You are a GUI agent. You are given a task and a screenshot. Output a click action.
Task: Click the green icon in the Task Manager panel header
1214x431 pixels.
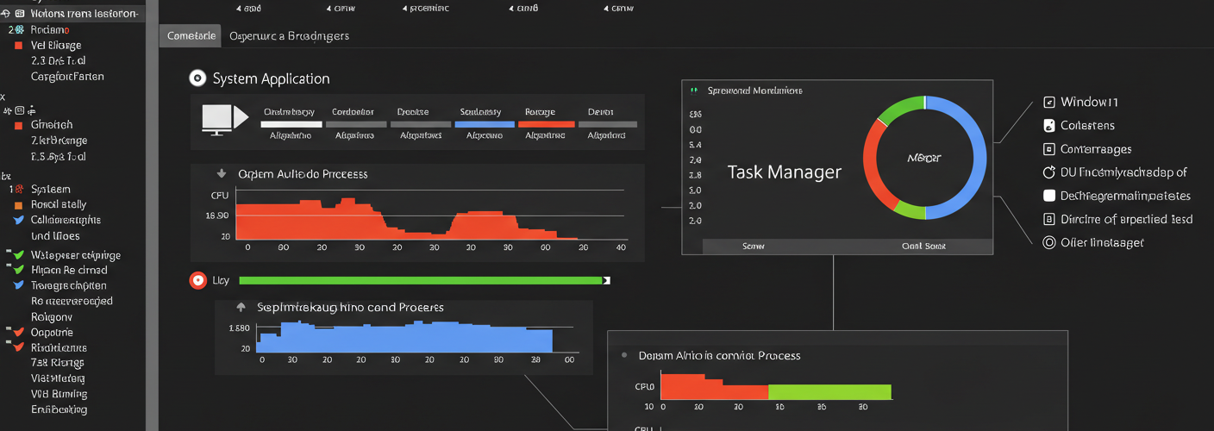[x=694, y=90]
